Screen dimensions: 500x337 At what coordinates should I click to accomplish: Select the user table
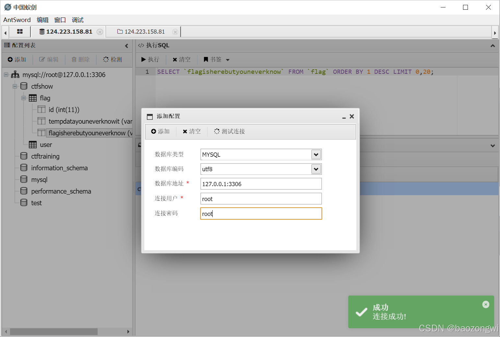46,145
